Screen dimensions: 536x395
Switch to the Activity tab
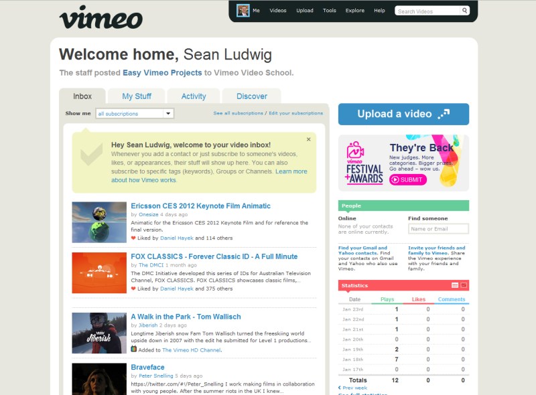point(194,96)
